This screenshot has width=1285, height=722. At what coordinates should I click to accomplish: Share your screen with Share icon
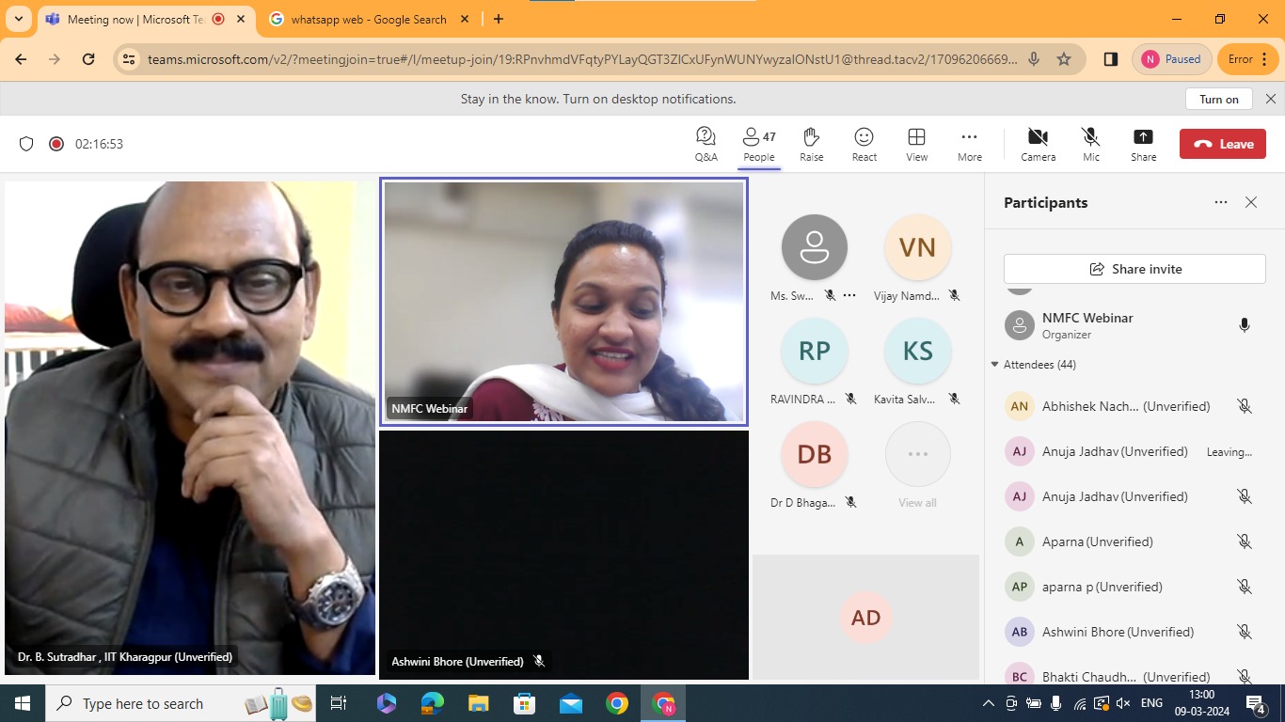(1143, 144)
